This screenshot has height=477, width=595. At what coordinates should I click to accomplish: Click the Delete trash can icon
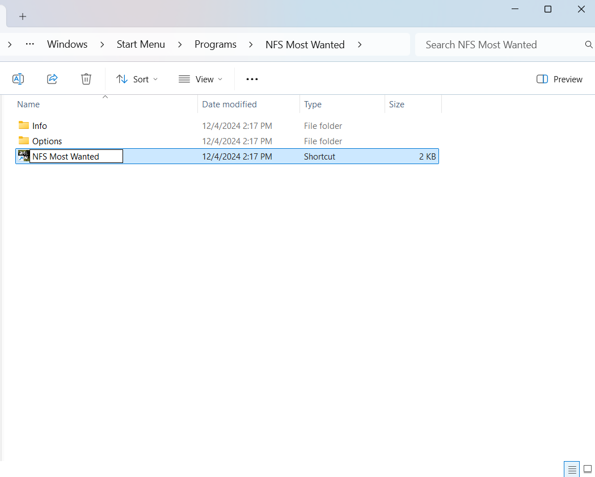click(86, 79)
